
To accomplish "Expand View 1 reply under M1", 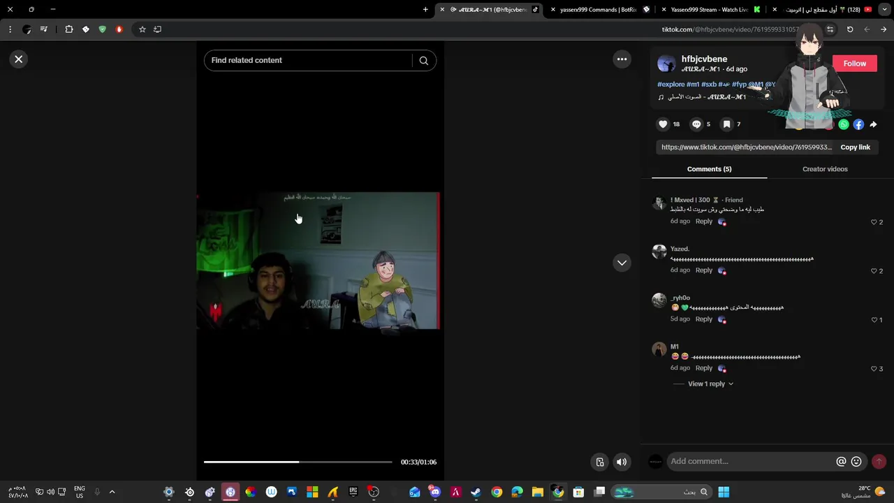I will point(710,384).
